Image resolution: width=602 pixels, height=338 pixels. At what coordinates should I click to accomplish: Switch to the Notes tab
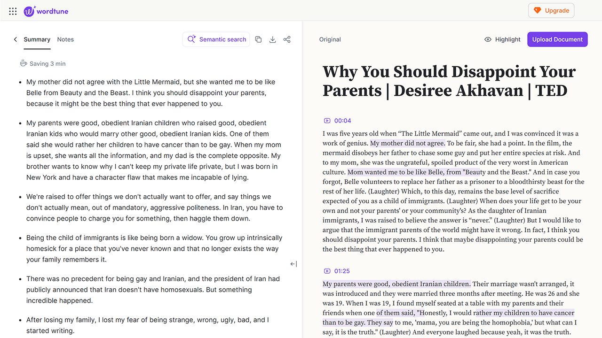(x=65, y=39)
